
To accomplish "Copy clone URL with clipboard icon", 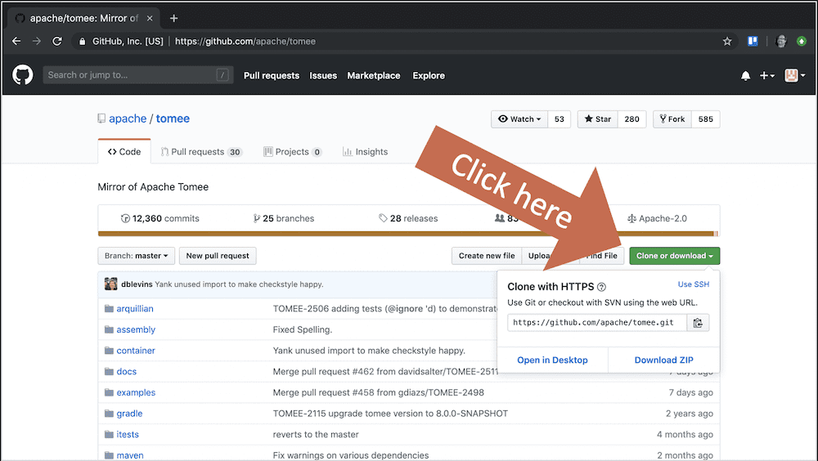I will pos(698,323).
